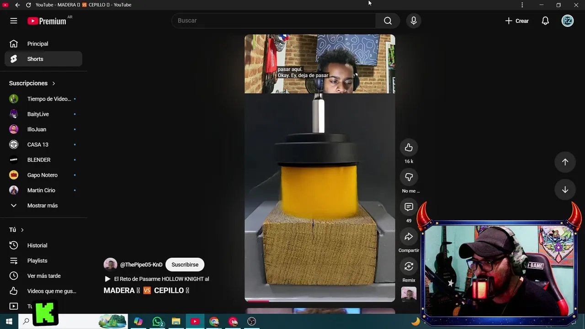Remix this Short
This screenshot has height=329, width=585.
(x=409, y=266)
